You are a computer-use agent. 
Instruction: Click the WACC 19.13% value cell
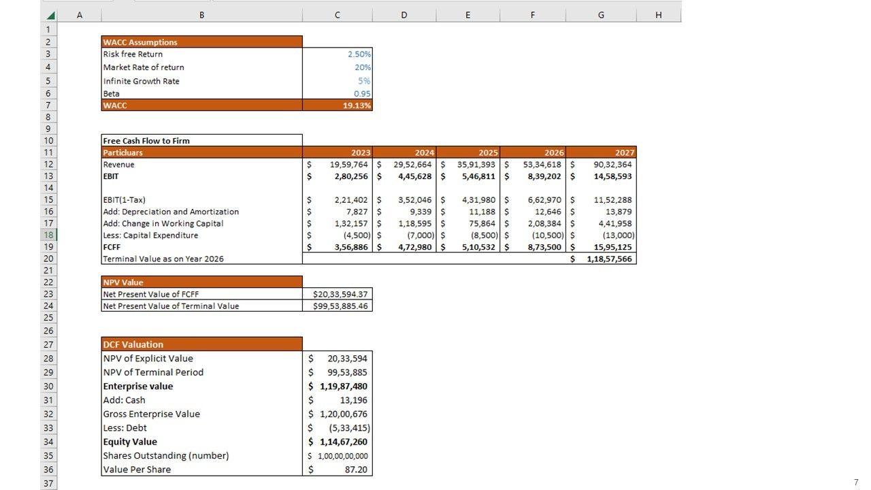[x=338, y=105]
